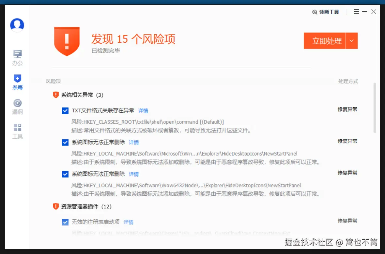This screenshot has width=385, height=254.
Task: Click 修复异常 for the Wow6432Node item
Action: point(347,173)
